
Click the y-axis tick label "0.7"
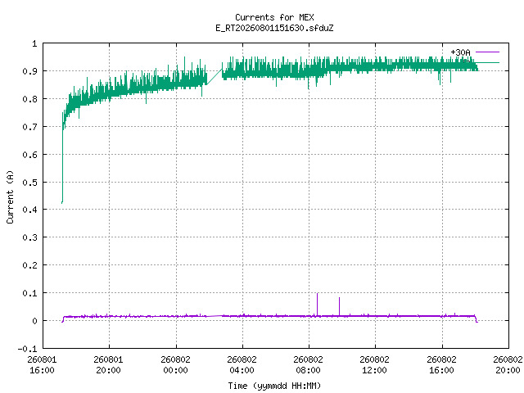pos(29,127)
